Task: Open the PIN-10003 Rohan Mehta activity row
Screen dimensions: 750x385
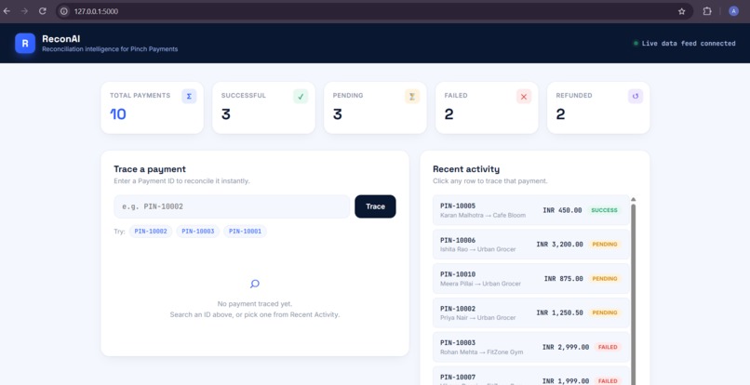Action: [531, 347]
